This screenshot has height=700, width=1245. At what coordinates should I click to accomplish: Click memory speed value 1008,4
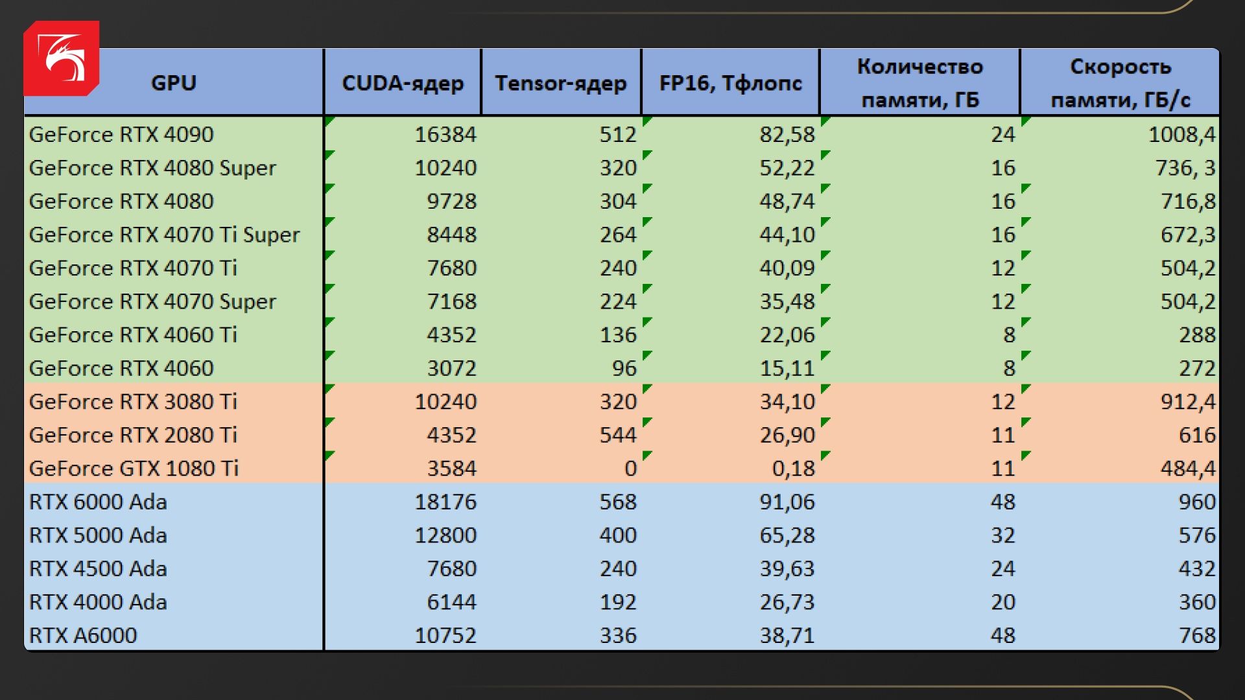point(1181,134)
